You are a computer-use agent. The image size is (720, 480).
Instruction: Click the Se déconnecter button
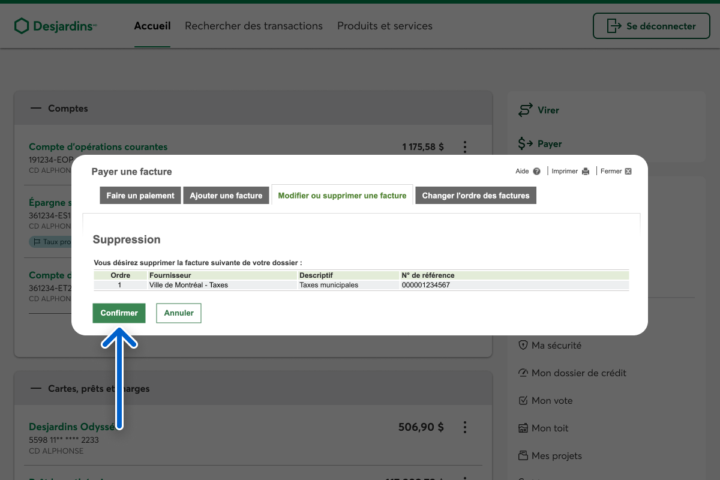650,26
